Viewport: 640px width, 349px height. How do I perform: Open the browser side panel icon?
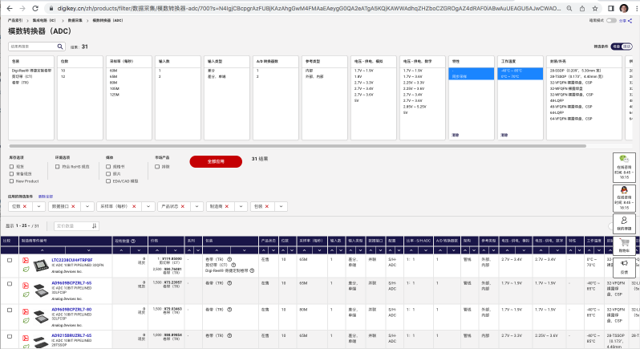[x=611, y=8]
